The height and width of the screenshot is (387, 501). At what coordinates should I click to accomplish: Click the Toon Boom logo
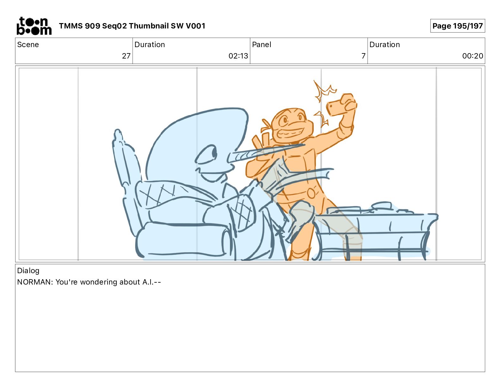click(34, 26)
